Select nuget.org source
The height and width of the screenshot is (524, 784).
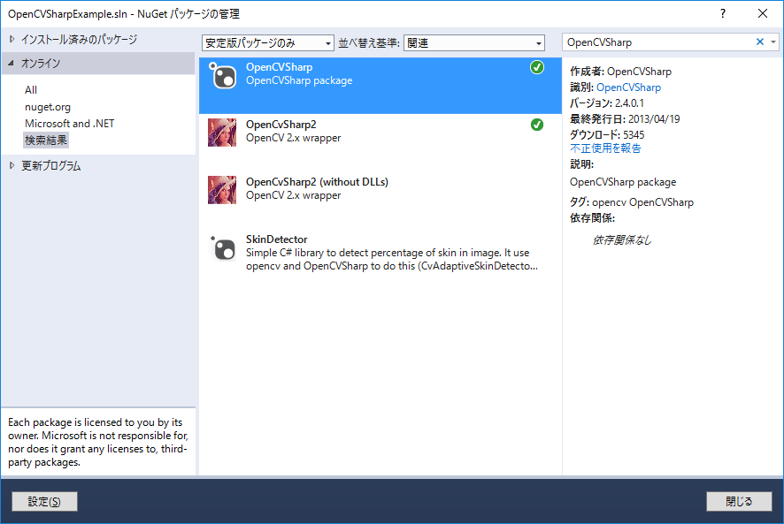[x=48, y=107]
